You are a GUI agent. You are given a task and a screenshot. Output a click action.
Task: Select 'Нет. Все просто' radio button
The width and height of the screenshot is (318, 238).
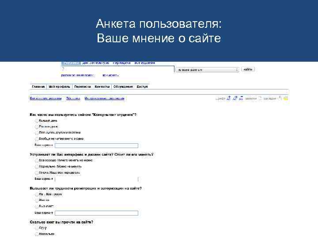37,194
